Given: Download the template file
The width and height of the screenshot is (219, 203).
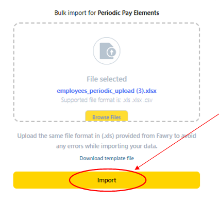Looking at the screenshot, I should (x=107, y=158).
